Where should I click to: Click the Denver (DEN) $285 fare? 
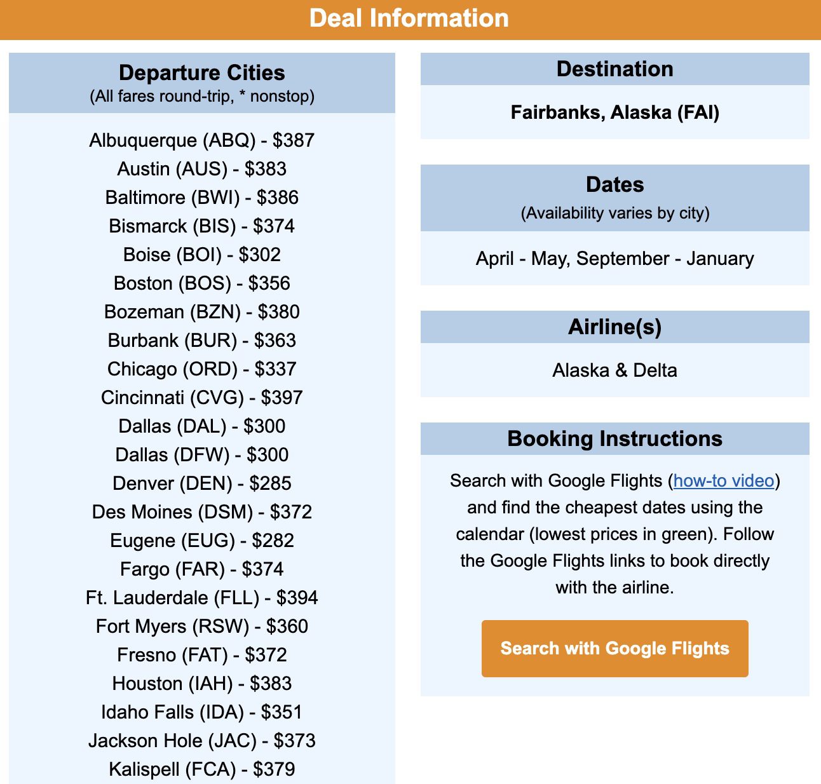click(x=202, y=483)
